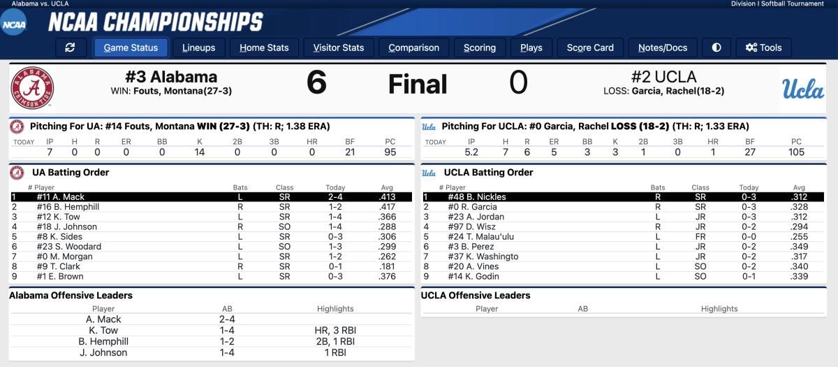Open the Score Card tab
Viewport: 838px width, 367px height.
click(590, 48)
